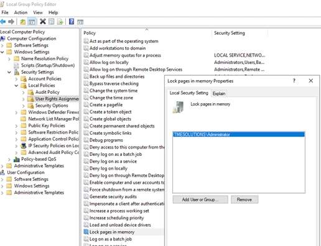Image resolution: width=321 pixels, height=246 pixels.
Task: Click the IP Security Policies icon
Action: tap(24, 146)
